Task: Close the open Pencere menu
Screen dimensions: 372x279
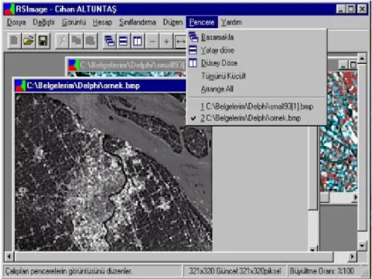Action: click(202, 22)
